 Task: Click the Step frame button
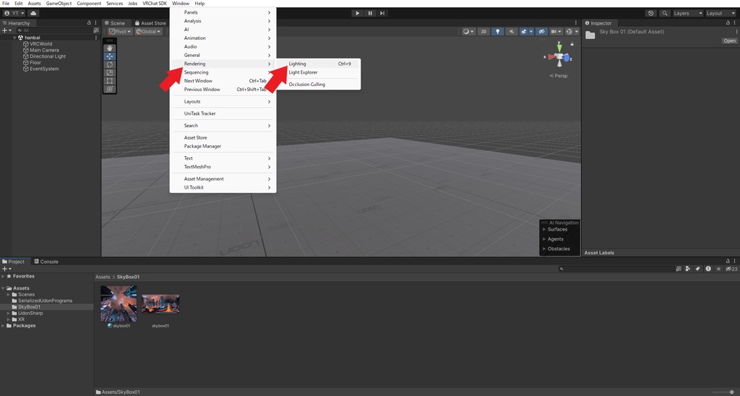(382, 13)
